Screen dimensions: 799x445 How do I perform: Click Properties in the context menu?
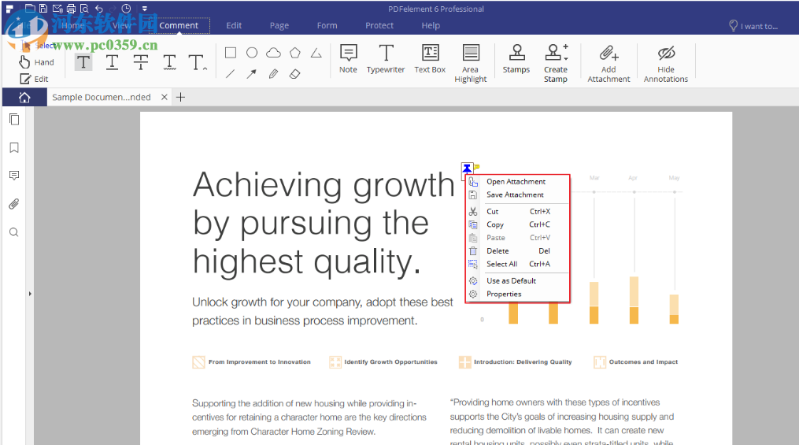[504, 294]
